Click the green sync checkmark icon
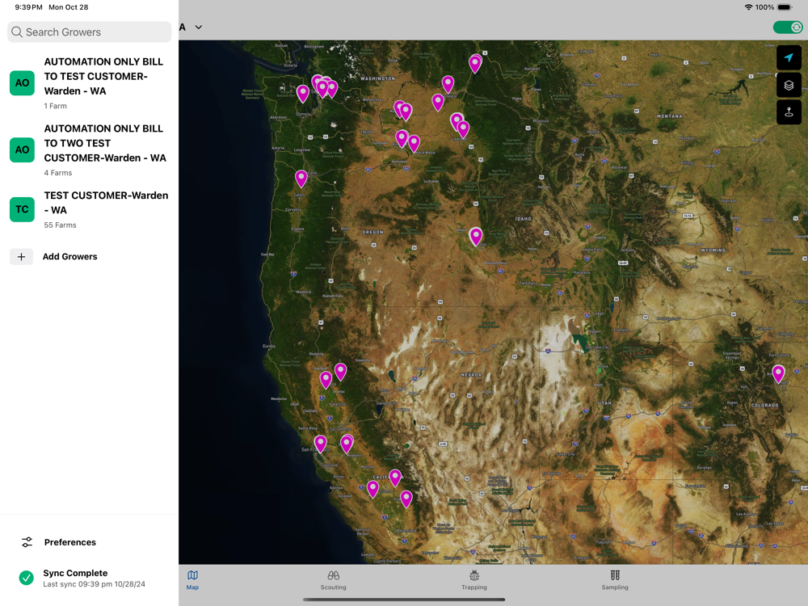Viewport: 808px width, 606px height. click(27, 578)
